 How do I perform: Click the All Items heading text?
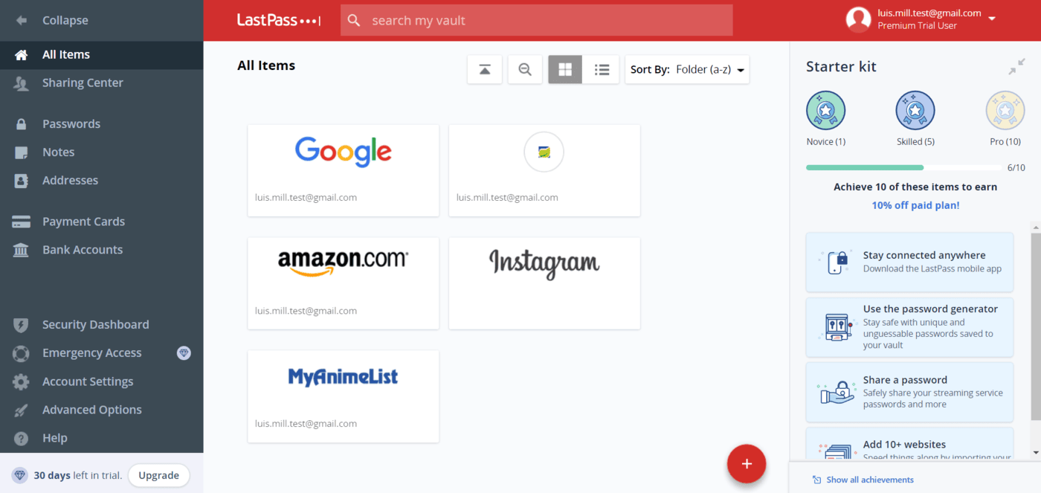pos(266,65)
